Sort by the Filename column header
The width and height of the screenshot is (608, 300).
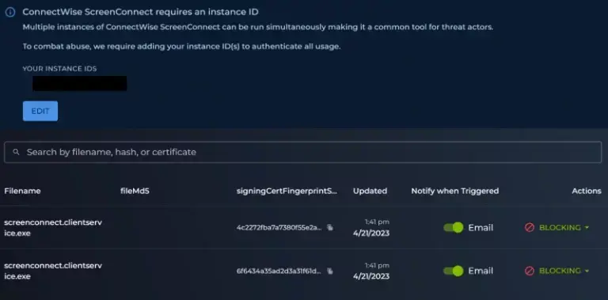pos(22,191)
